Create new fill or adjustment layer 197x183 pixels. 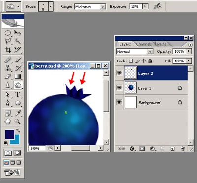(x=152, y=149)
